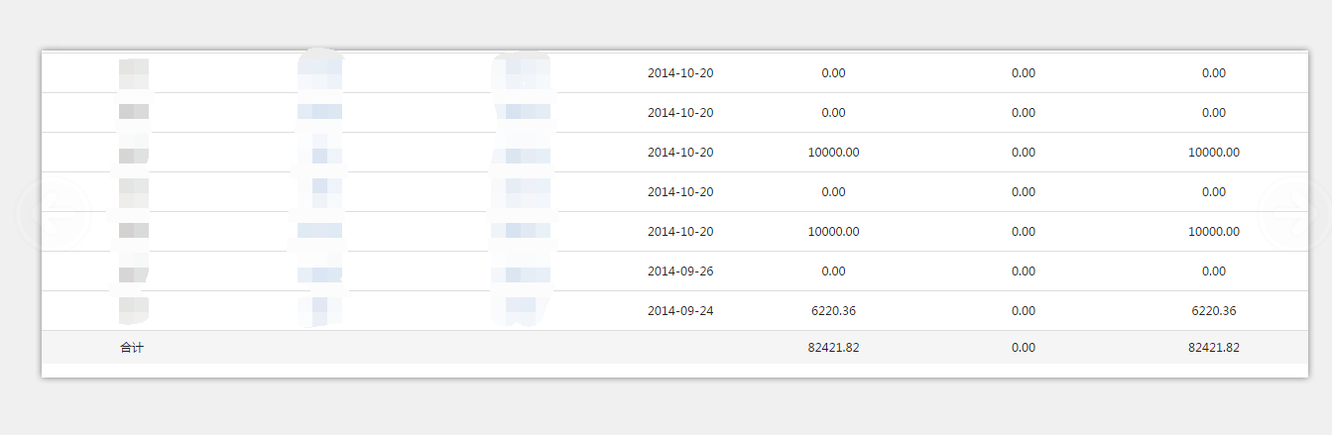Click the last-column 10000.00 in the fifth row
This screenshot has width=1332, height=435.
point(1214,231)
